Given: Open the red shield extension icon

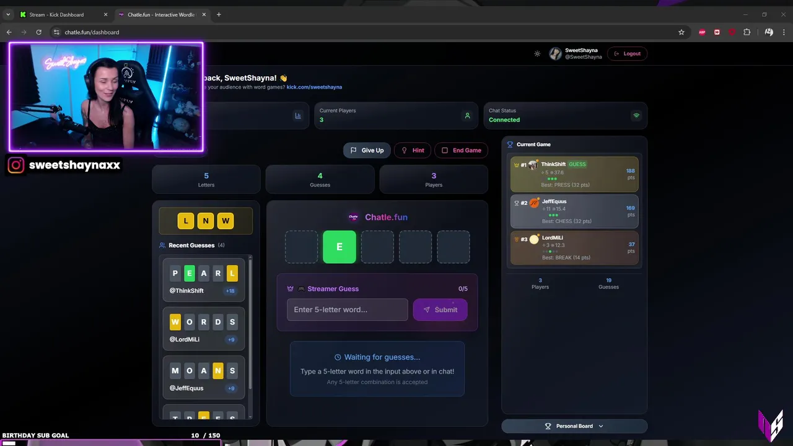Looking at the screenshot, I should [732, 32].
